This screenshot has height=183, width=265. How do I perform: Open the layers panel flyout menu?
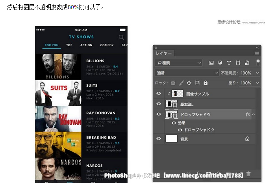(x=257, y=53)
